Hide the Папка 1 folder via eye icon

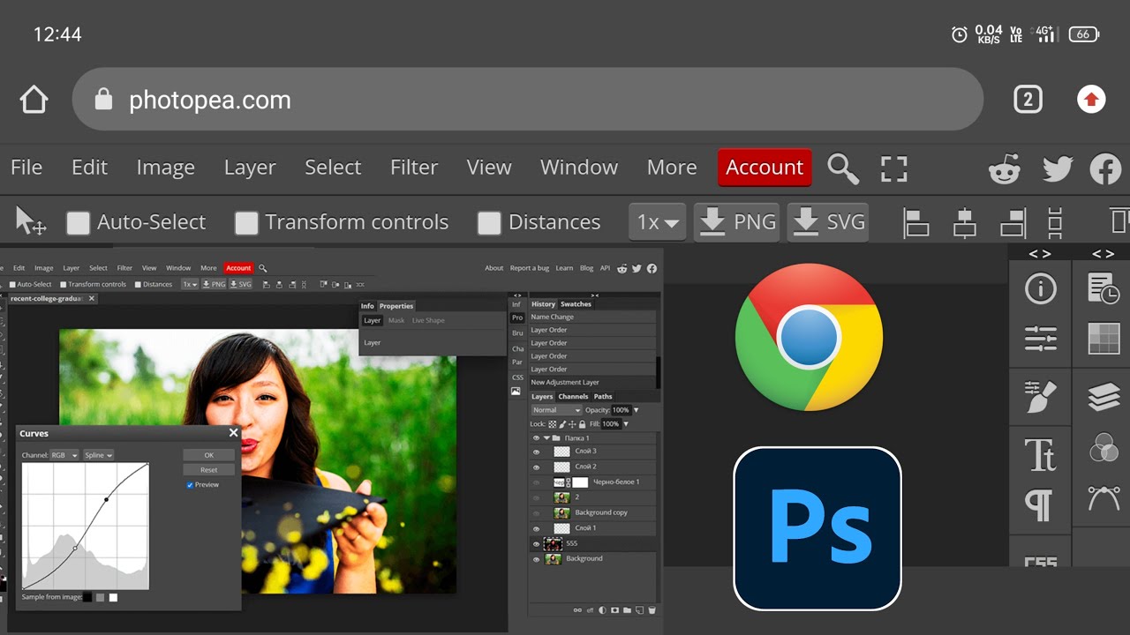point(536,438)
